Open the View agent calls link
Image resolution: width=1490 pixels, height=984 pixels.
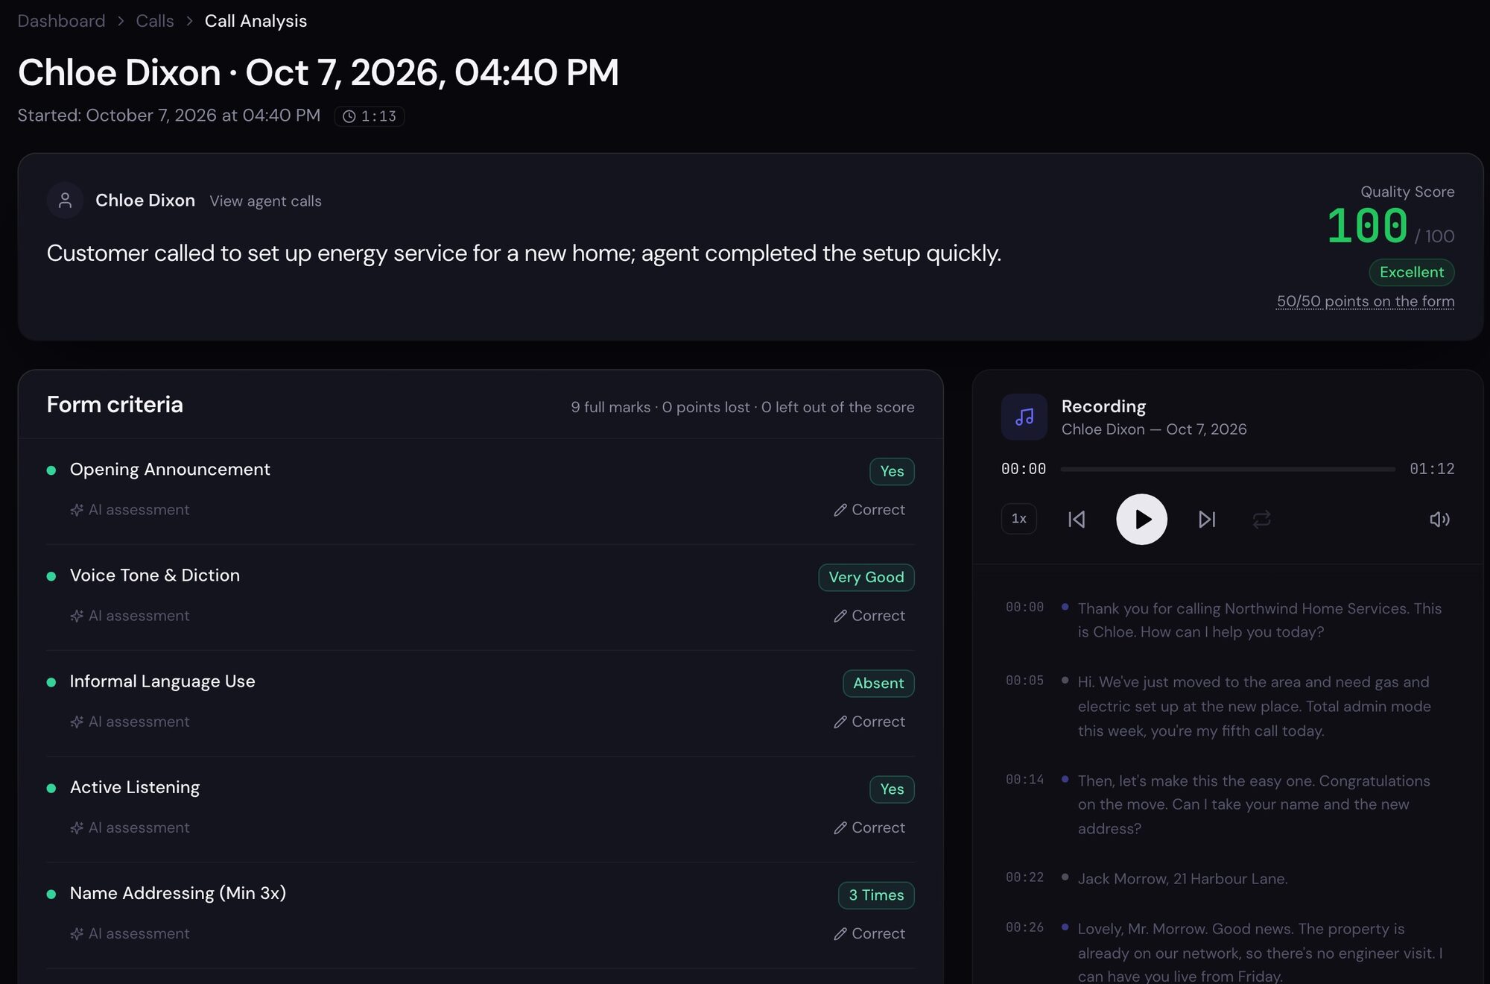click(x=265, y=201)
